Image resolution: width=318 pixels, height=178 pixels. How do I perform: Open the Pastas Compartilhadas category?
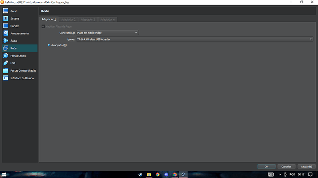click(20, 70)
